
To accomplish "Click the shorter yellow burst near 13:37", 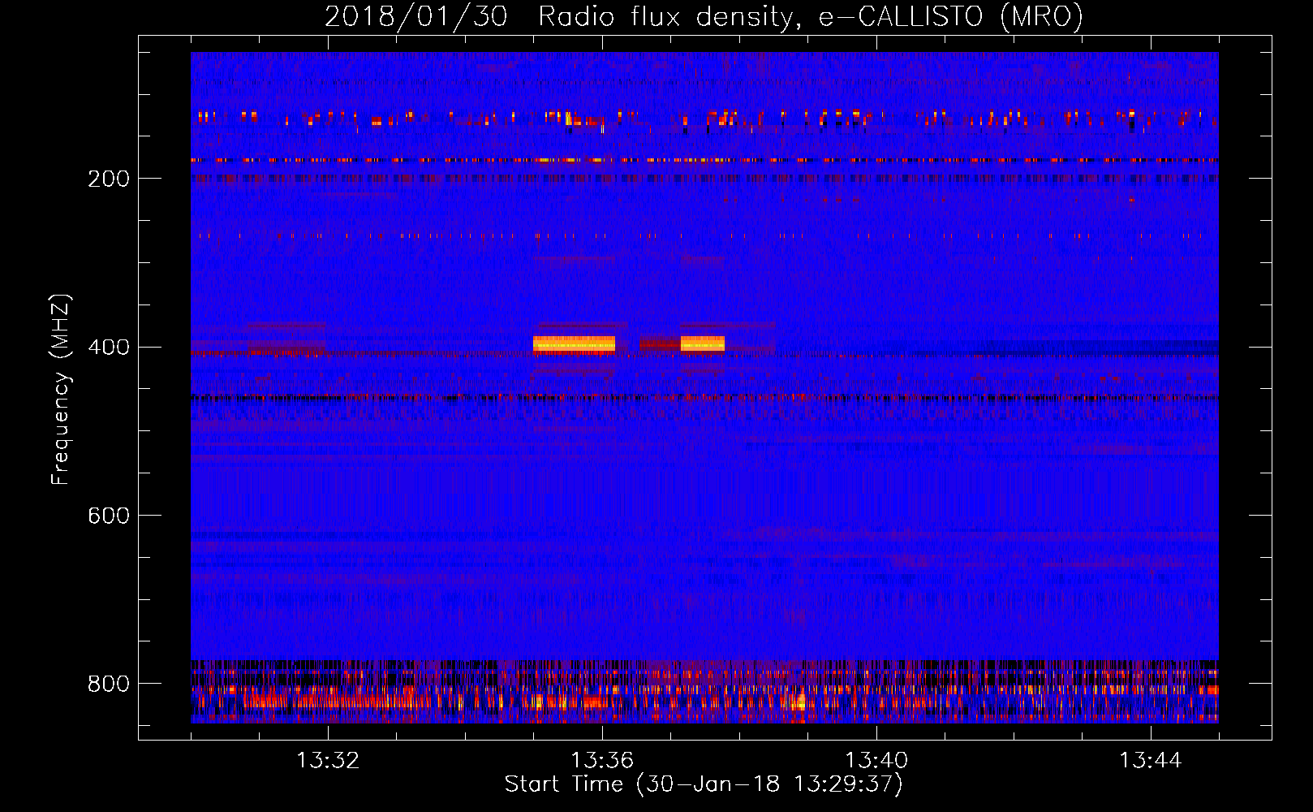I will coord(702,343).
